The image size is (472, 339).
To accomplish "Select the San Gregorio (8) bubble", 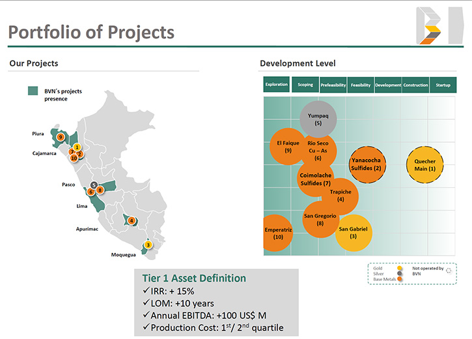I will tap(320, 219).
